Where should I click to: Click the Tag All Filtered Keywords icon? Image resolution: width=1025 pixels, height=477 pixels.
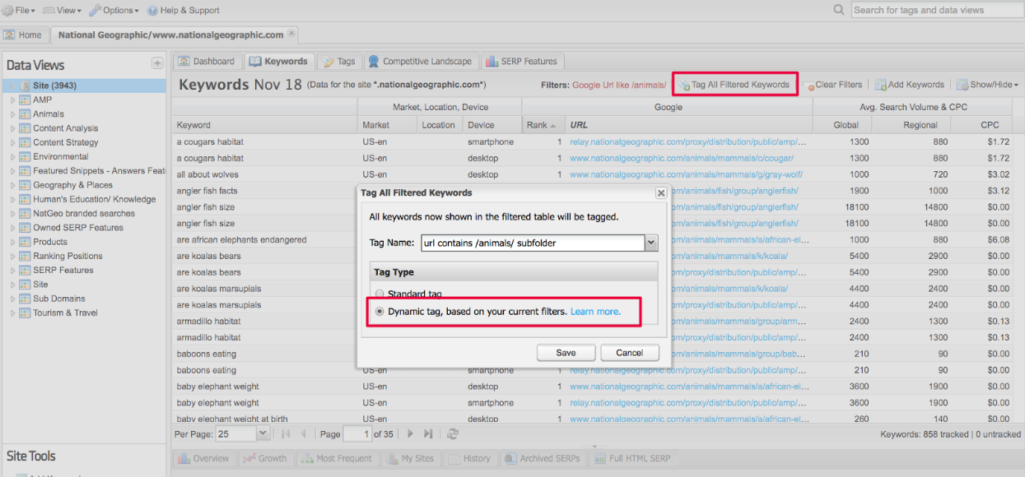tap(683, 85)
